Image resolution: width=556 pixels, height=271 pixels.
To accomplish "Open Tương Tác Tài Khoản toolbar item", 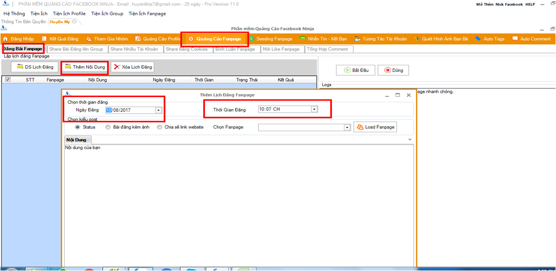I will point(380,38).
